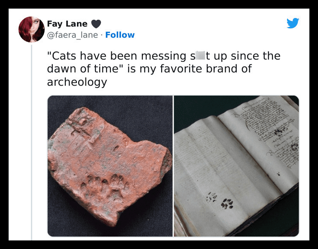Click the word "archeology" in the tweet
318x249 pixels.
tap(77, 82)
